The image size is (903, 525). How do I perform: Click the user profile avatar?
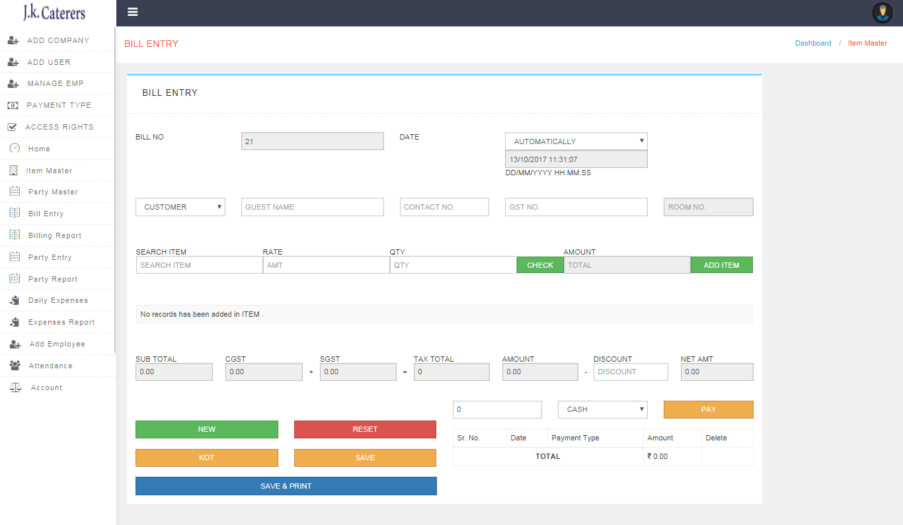[882, 12]
